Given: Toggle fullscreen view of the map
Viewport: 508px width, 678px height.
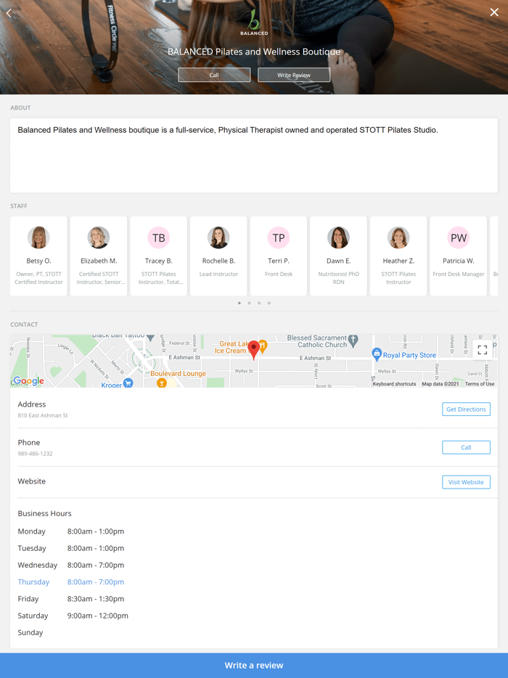Looking at the screenshot, I should pyautogui.click(x=483, y=350).
